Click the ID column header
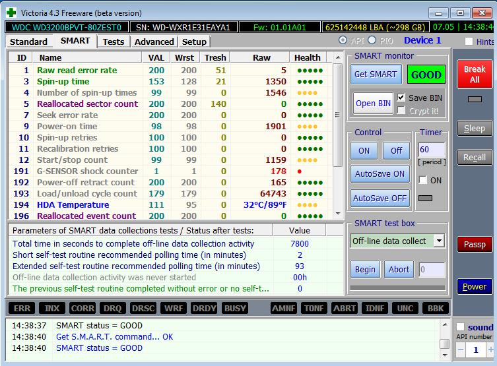This screenshot has height=366, width=497. tap(21, 57)
